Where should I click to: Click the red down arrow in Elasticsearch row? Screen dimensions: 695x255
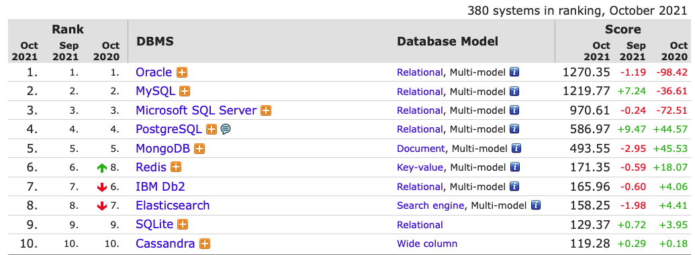(102, 206)
